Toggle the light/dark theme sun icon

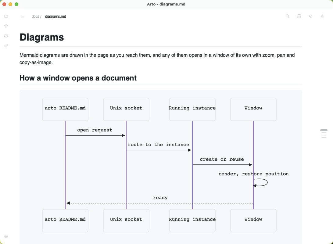(322, 16)
